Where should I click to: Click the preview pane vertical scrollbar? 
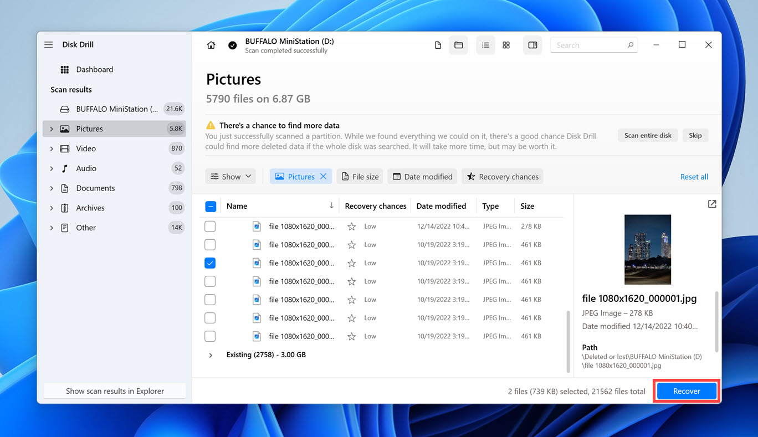[x=716, y=322]
